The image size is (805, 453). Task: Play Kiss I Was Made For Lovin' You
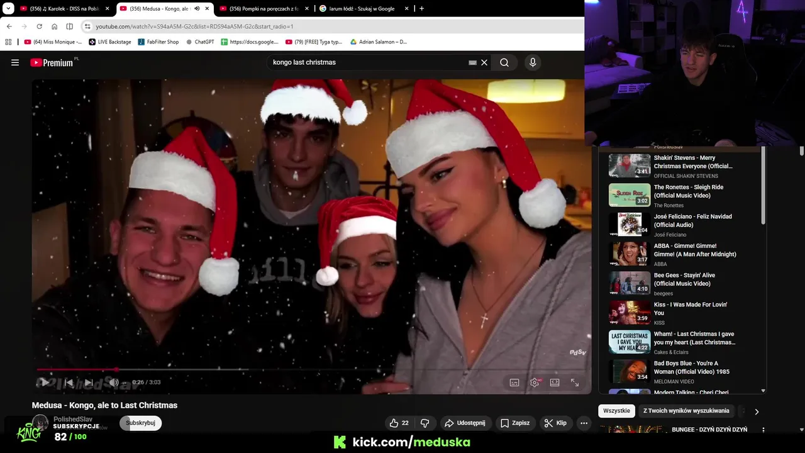pos(682,313)
